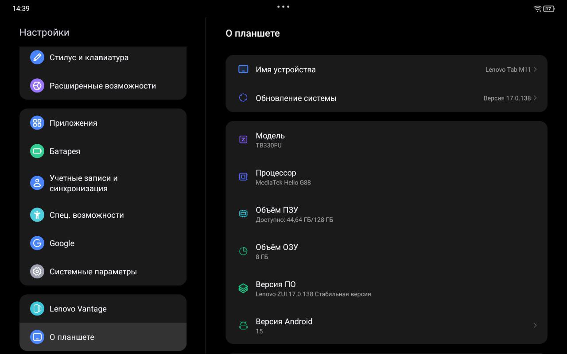Tap the system update circular icon

click(x=243, y=98)
